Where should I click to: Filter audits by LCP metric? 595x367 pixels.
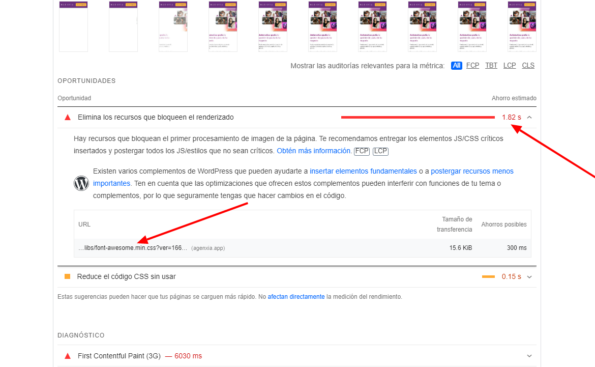tap(509, 65)
